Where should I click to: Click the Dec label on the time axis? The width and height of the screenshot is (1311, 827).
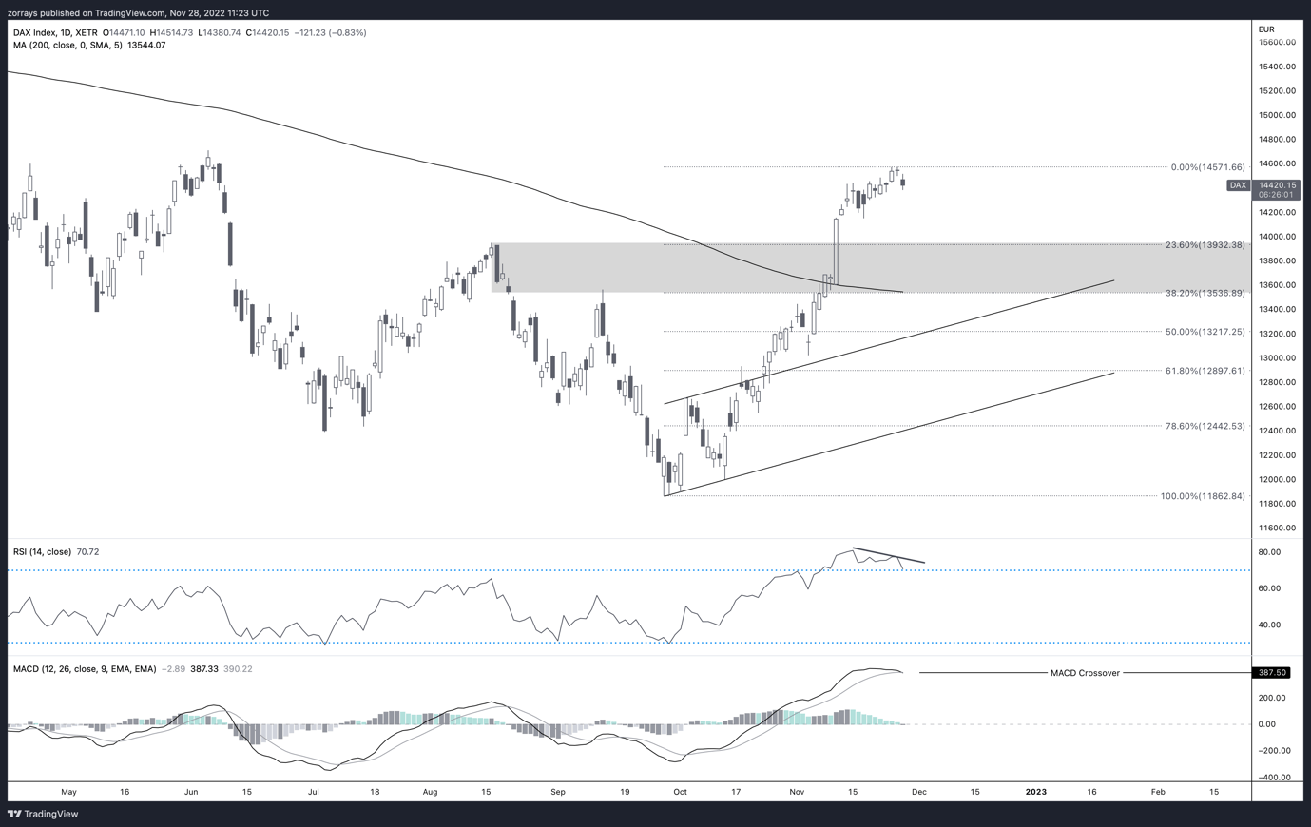919,792
